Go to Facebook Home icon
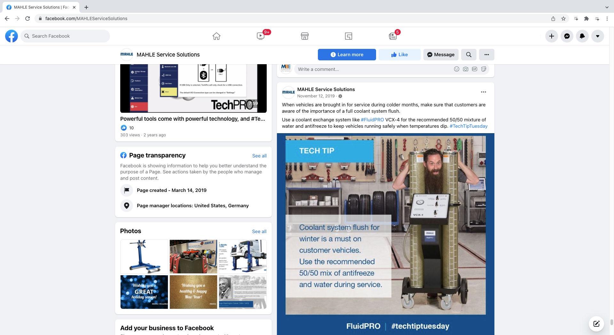This screenshot has height=335, width=614. pyautogui.click(x=216, y=36)
